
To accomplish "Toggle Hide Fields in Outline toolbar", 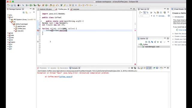I will click(x=152, y=42).
